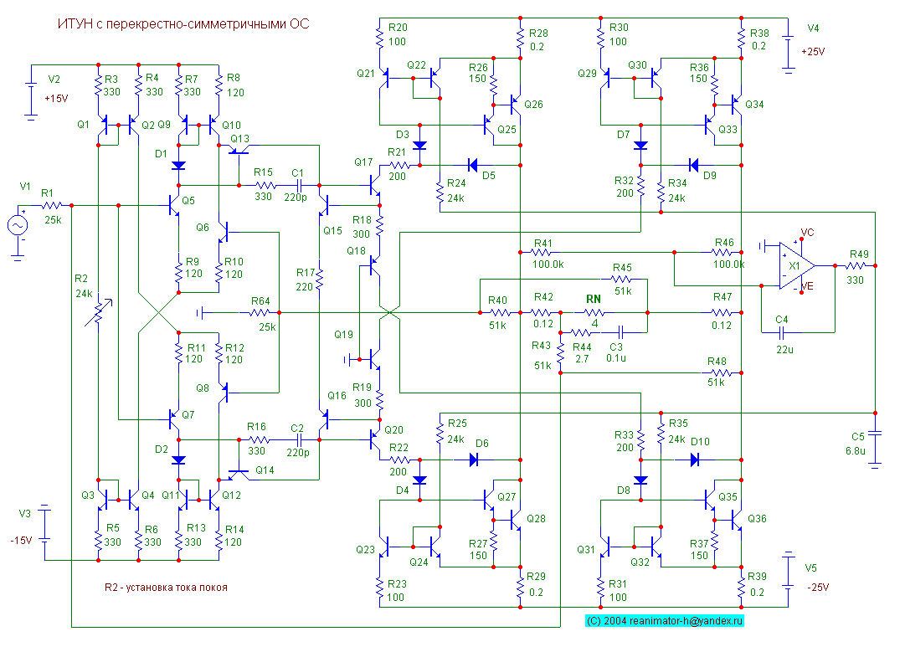Screen dimensions: 905x647
Task: Select capacitor C5 symbol
Action: [x=875, y=433]
